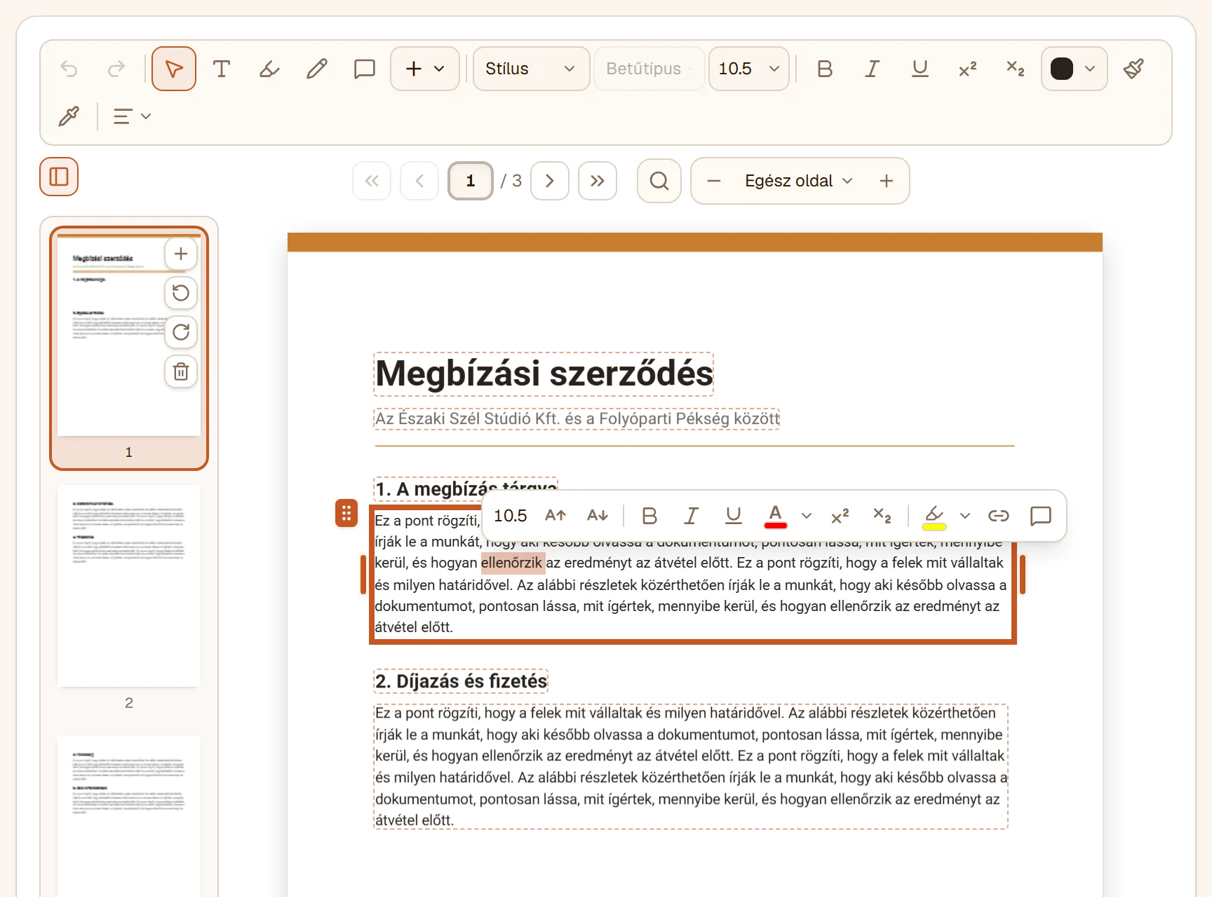This screenshot has width=1212, height=897.
Task: Click the page number input field
Action: [471, 181]
